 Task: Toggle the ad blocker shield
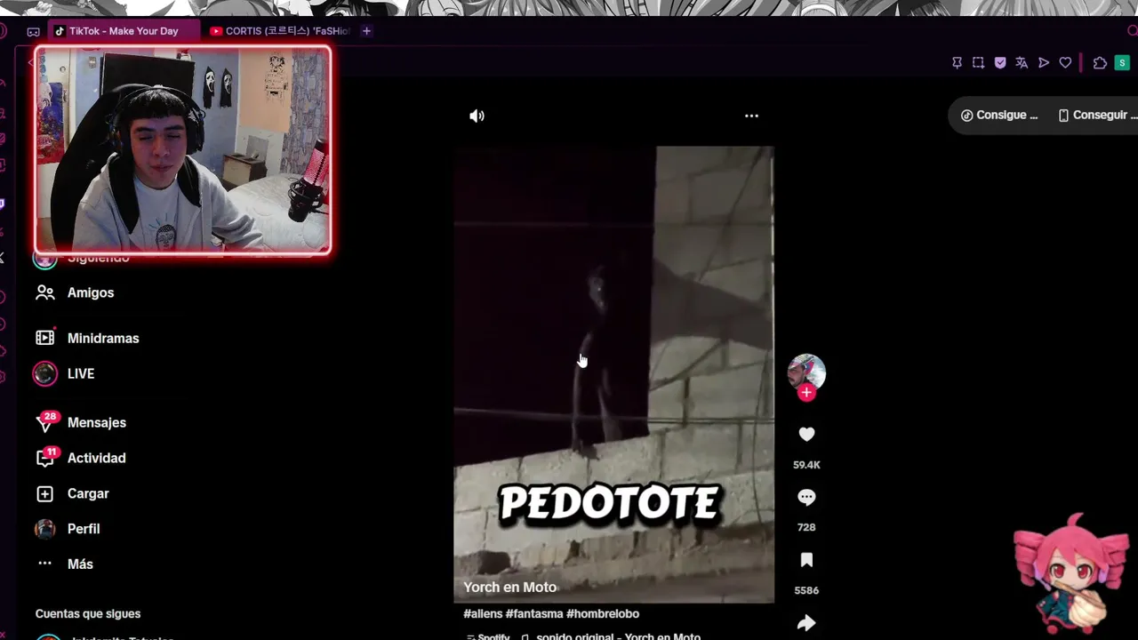coord(1000,63)
